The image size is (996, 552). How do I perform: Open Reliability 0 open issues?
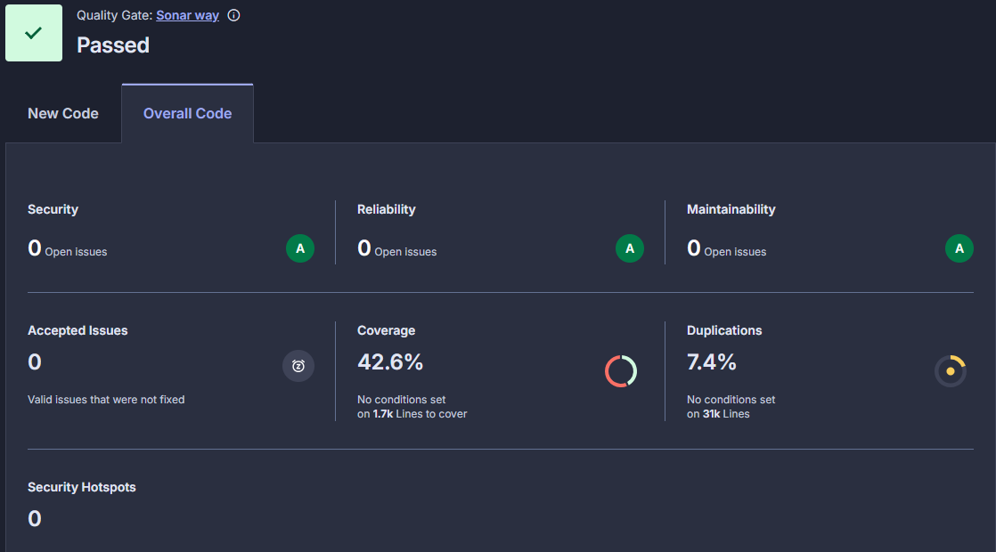[x=397, y=248]
